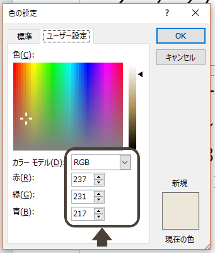Increase the 赤(R) value with up arrow
Image resolution: width=215 pixels, height=253 pixels.
99,176
